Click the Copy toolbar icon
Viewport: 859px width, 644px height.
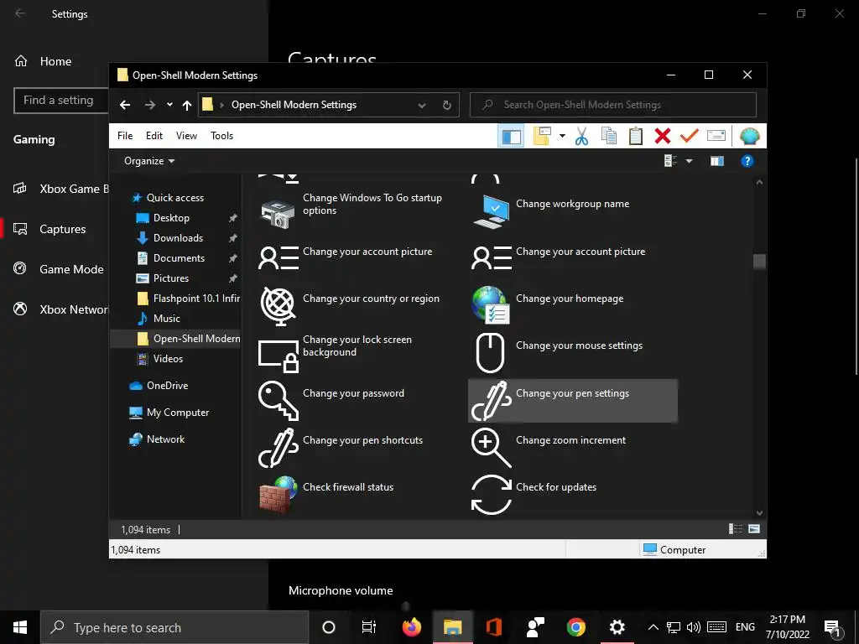click(609, 136)
